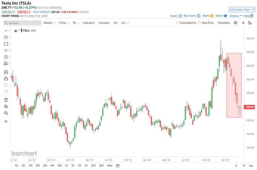Select the 1D time range
257x170 pixels.
(17, 165)
